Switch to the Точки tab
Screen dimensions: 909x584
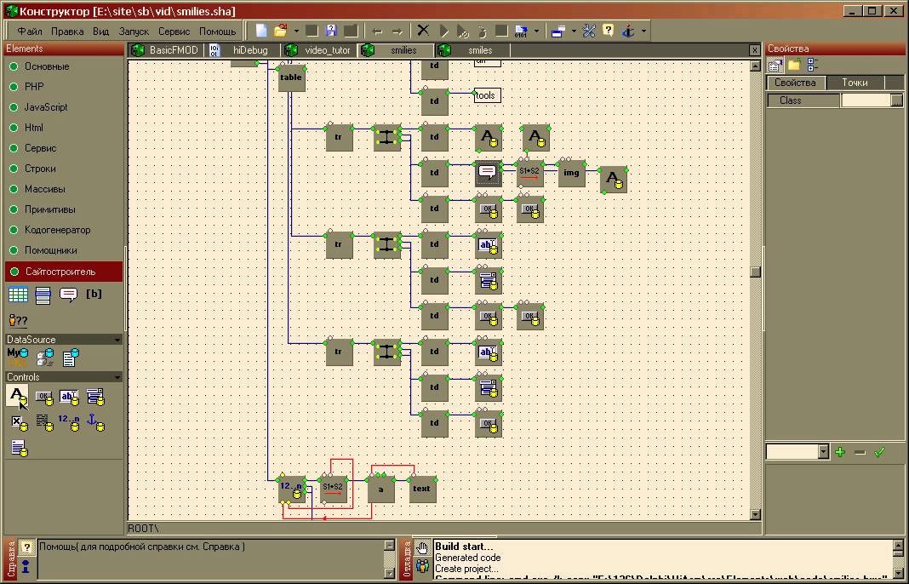pos(855,83)
